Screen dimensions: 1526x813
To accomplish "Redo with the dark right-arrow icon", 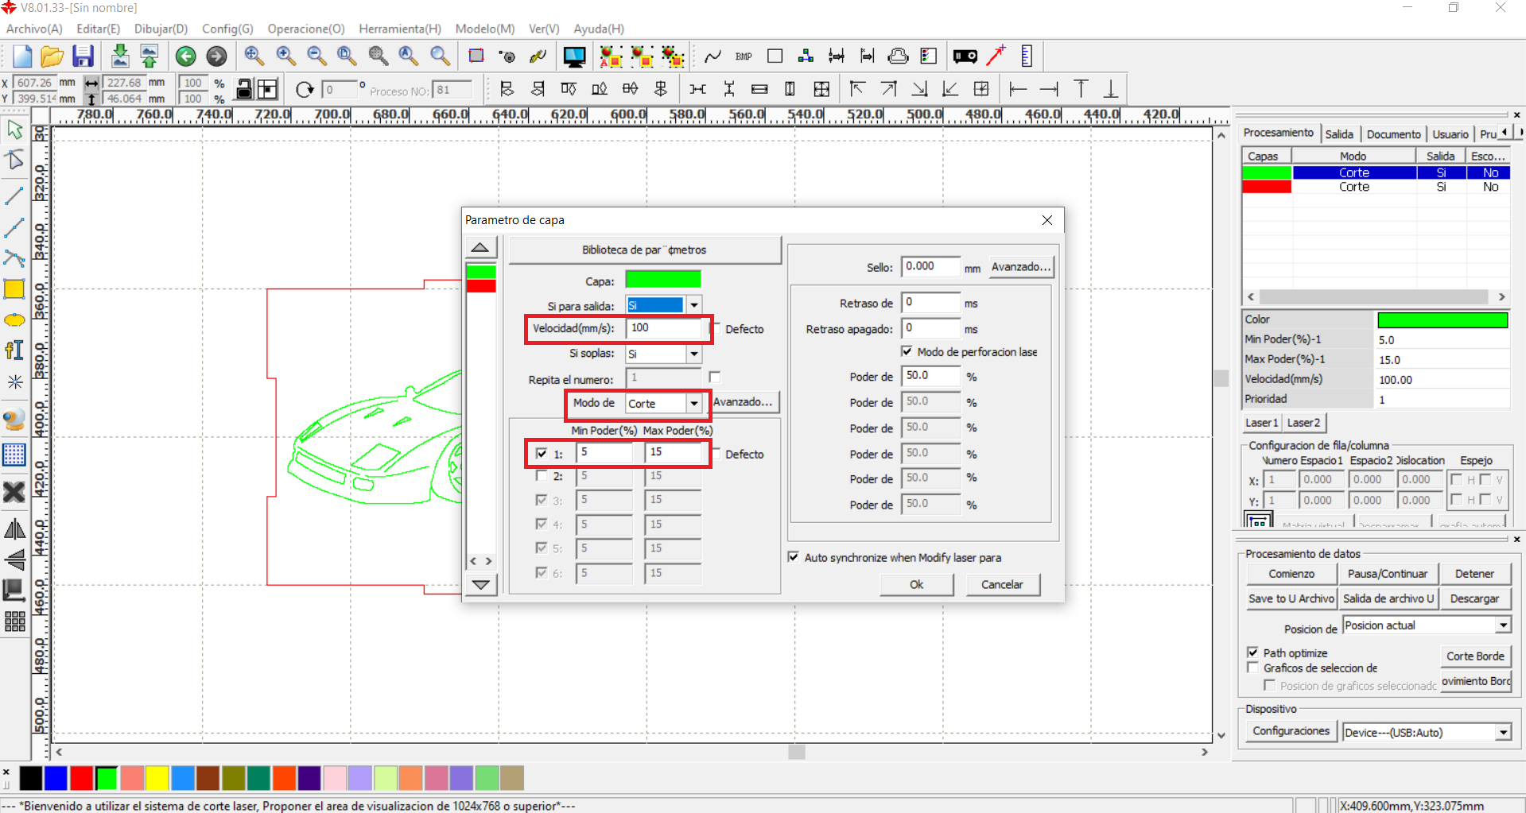I will pos(216,56).
